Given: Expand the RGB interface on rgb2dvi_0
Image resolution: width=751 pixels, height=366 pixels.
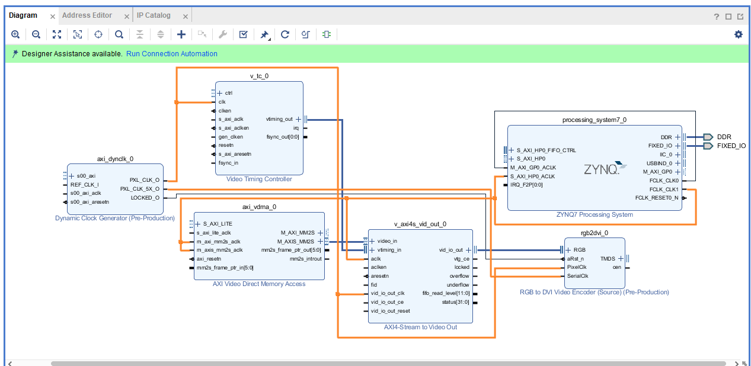Looking at the screenshot, I should pyautogui.click(x=568, y=250).
